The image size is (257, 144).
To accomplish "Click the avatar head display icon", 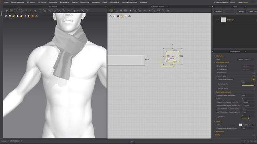I will (x=29, y=16).
